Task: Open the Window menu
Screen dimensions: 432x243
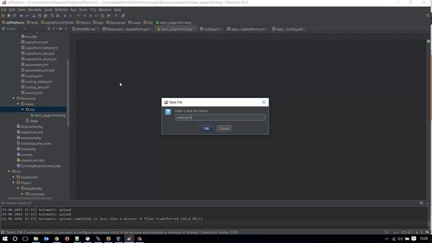Action: [105, 9]
